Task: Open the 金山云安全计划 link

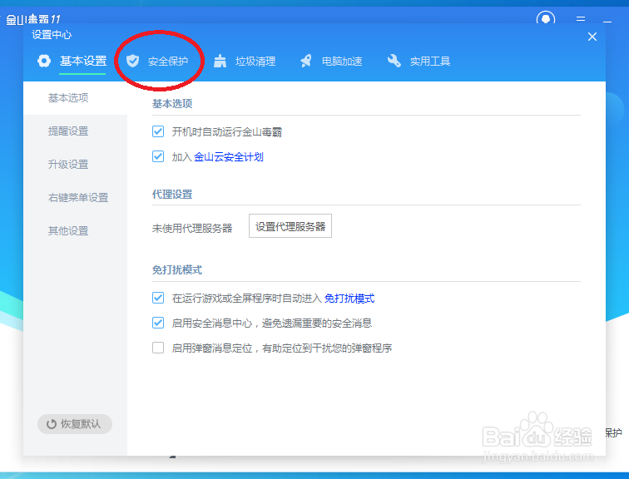Action: click(x=228, y=156)
